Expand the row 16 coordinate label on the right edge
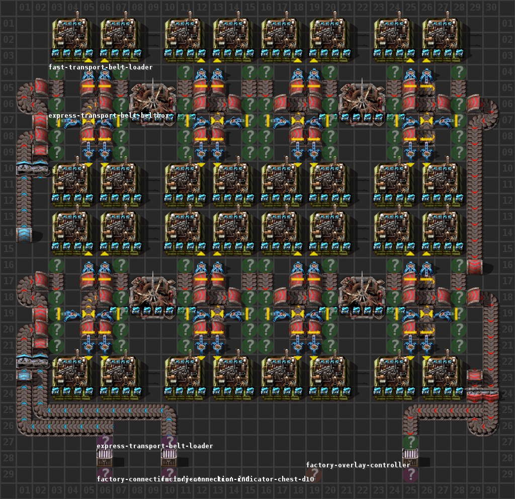This screenshot has width=515, height=499. (x=507, y=266)
